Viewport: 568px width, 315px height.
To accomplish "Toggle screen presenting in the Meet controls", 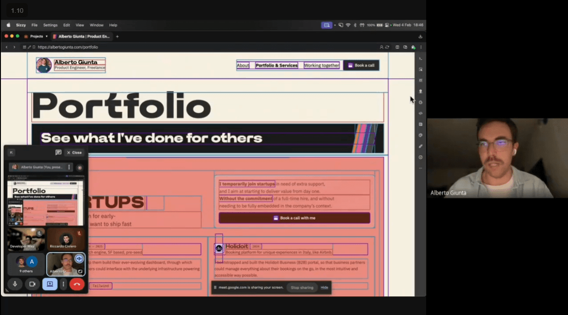I will (x=50, y=284).
